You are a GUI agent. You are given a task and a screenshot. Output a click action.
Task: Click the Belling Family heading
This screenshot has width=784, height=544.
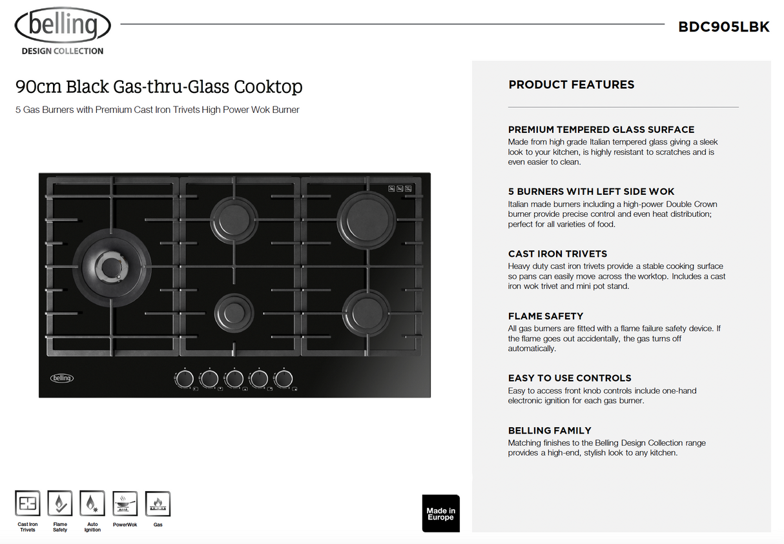(x=550, y=430)
